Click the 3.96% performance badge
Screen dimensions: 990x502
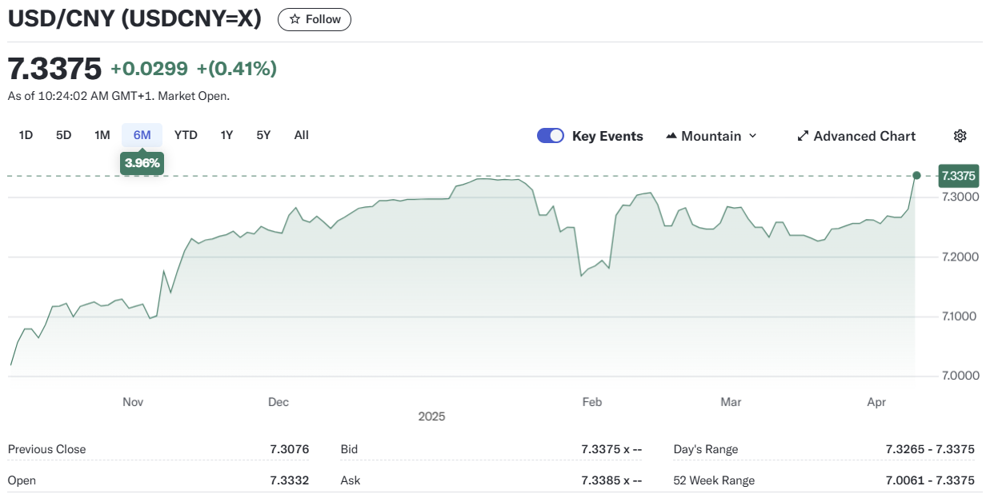coord(142,163)
